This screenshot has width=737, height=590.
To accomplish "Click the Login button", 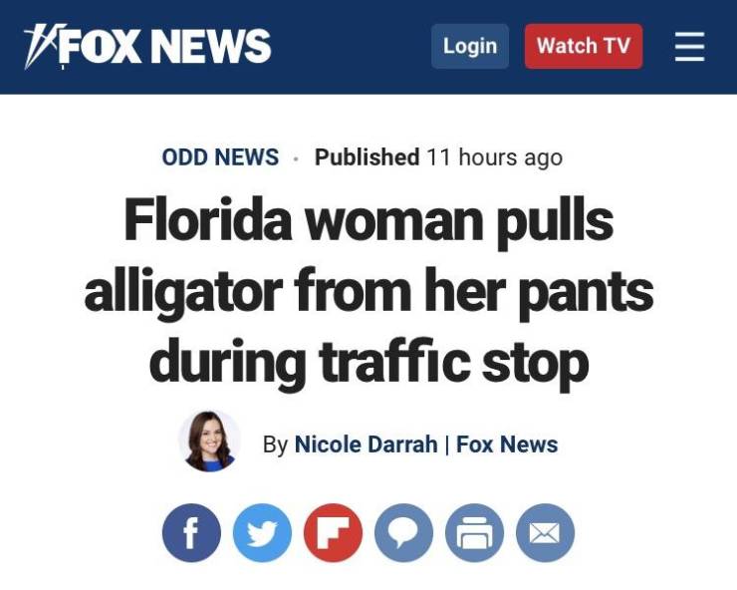I will point(470,46).
